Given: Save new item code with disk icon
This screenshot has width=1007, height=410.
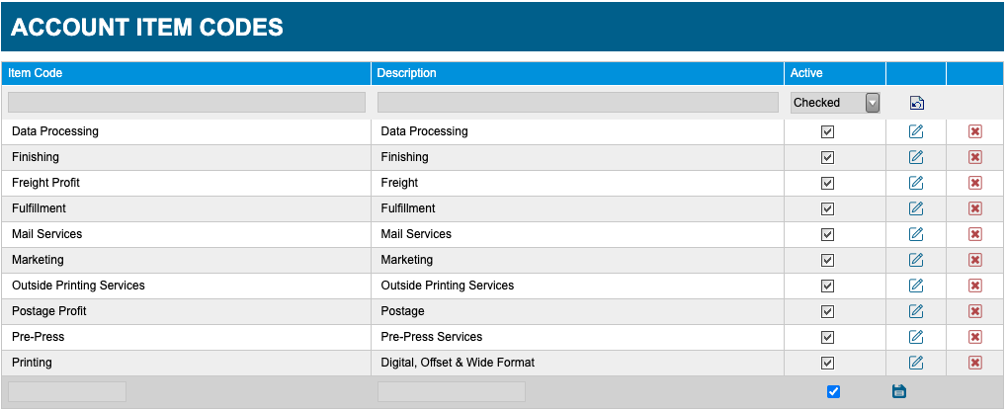Looking at the screenshot, I should 899,391.
